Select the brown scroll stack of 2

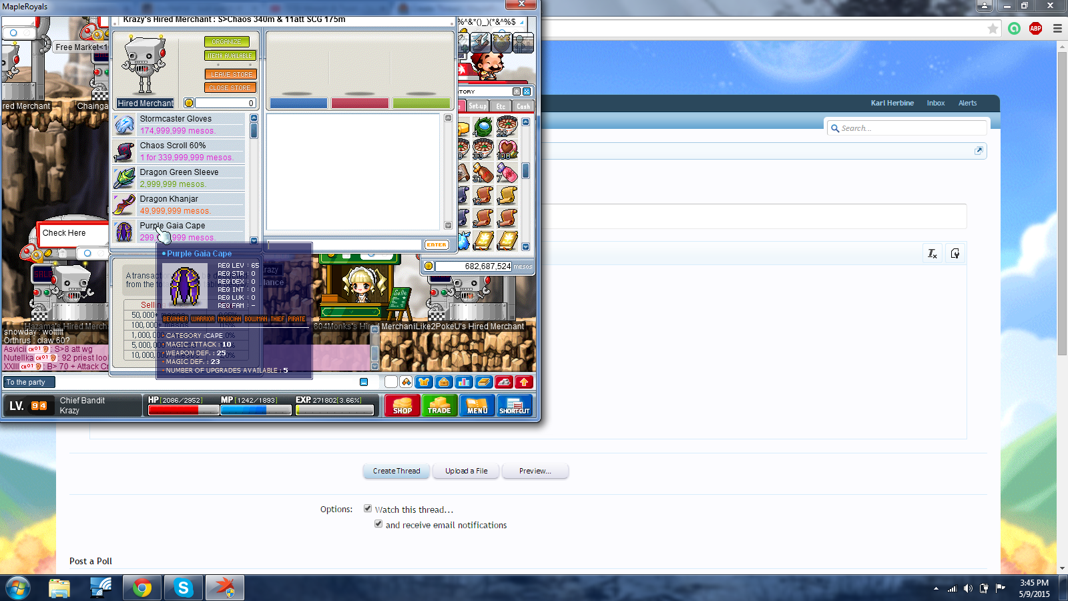tap(483, 218)
